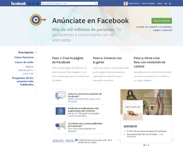Open Luxury Link case link
The image size is (183, 149).
[x=28, y=73]
